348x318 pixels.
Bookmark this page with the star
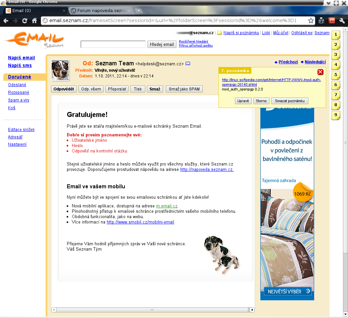point(311,21)
